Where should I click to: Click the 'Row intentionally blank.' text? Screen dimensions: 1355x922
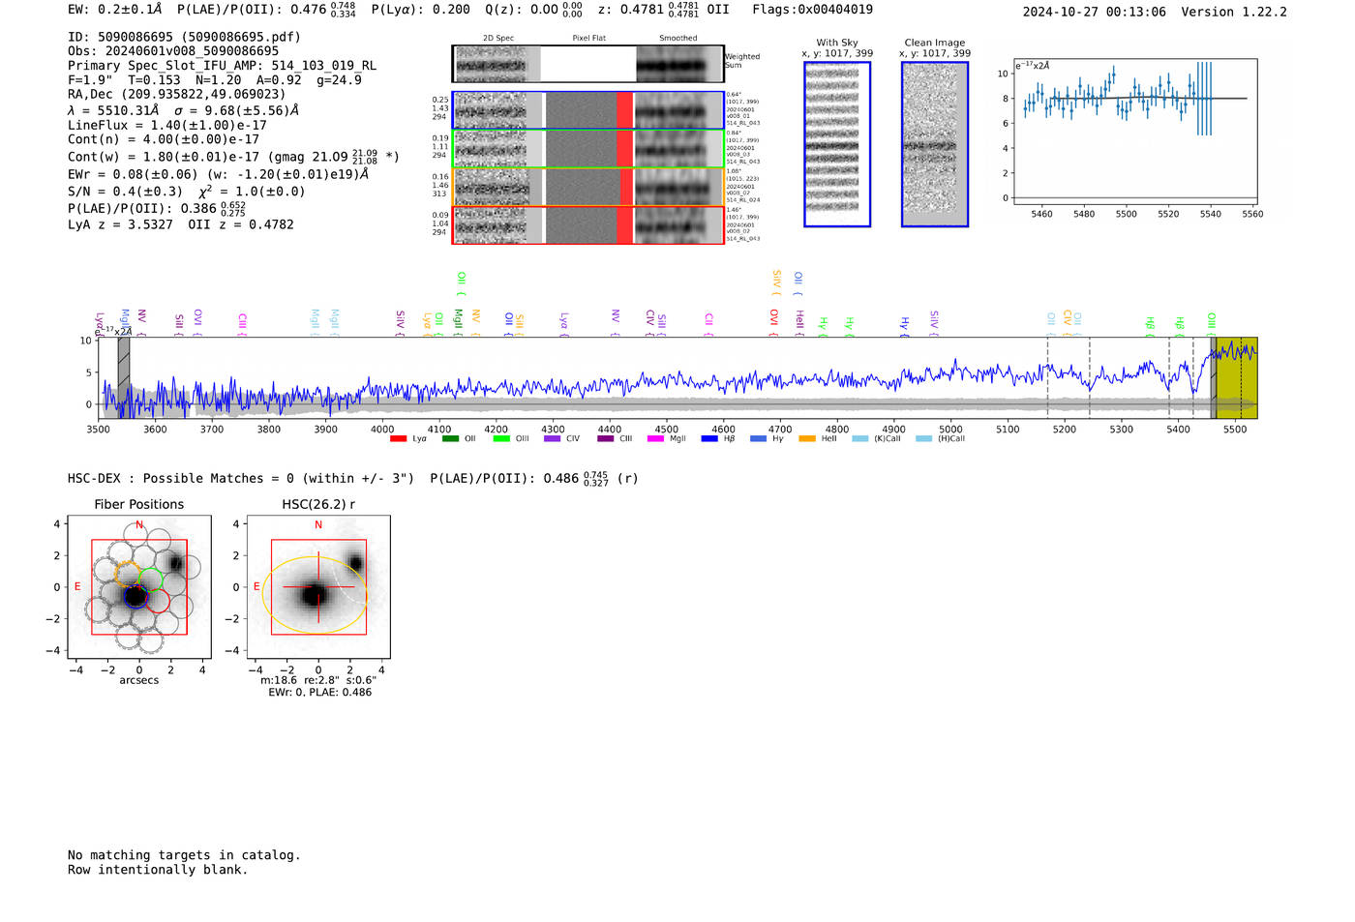tap(158, 870)
